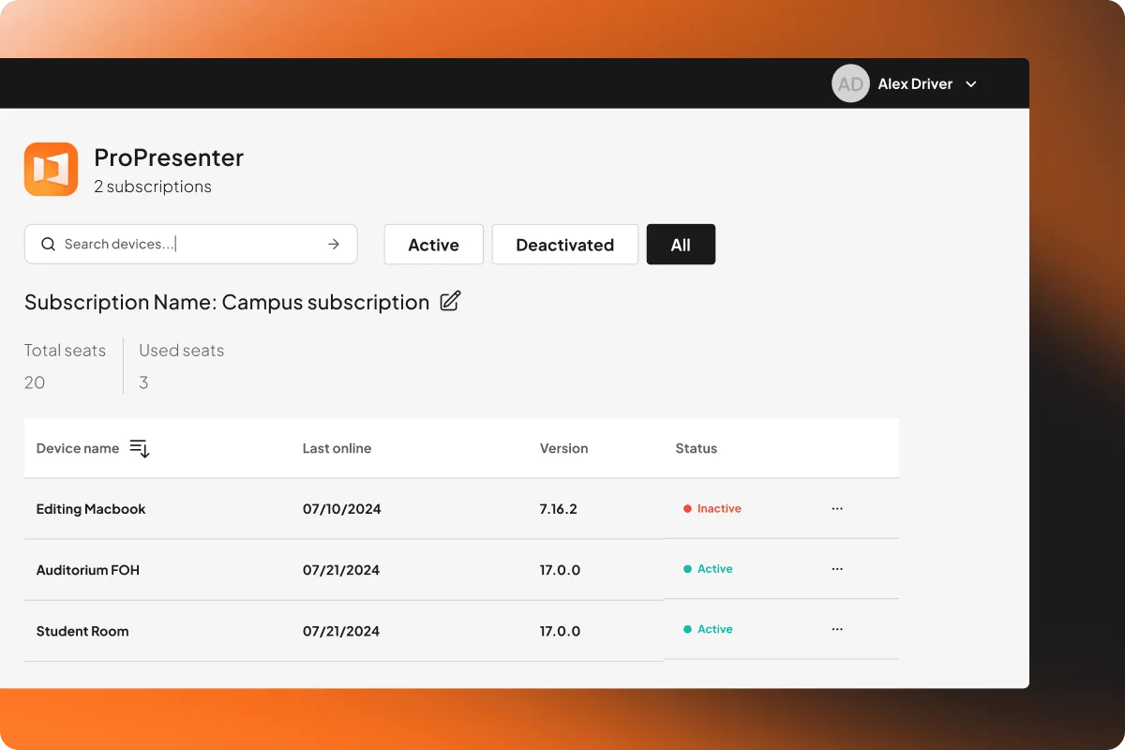Image resolution: width=1125 pixels, height=750 pixels.
Task: Open the ellipsis menu for Auditorium FOH
Action: point(836,569)
